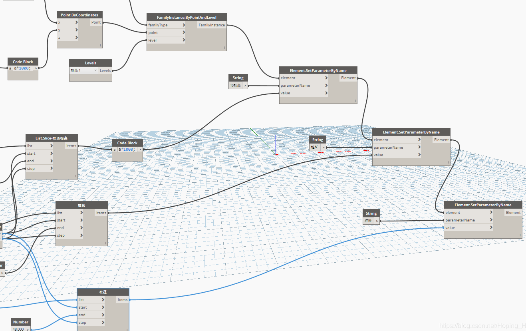
Task: Click chevron beside list on blue 桩径 node
Action: [x=103, y=300]
